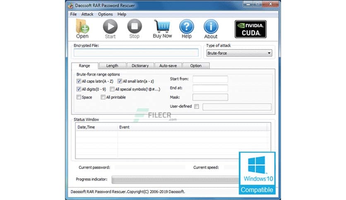The width and height of the screenshot is (346, 200).
Task: Open the Attack menu
Action: pos(87,14)
